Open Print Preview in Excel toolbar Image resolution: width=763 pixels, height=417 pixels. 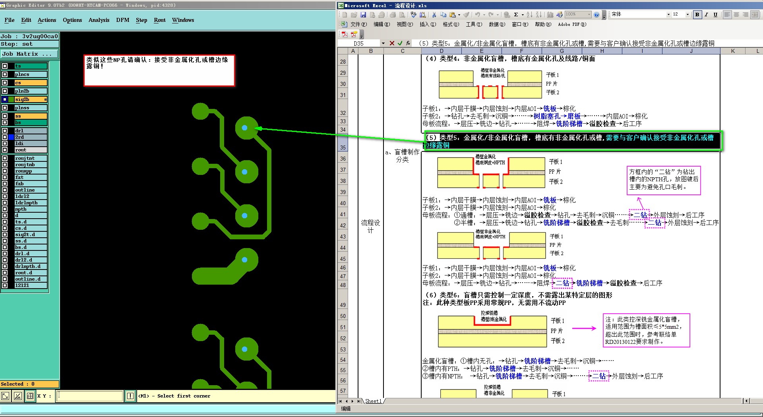click(x=402, y=15)
